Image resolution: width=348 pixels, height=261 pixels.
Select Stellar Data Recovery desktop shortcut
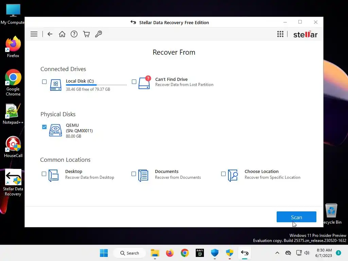pyautogui.click(x=13, y=182)
